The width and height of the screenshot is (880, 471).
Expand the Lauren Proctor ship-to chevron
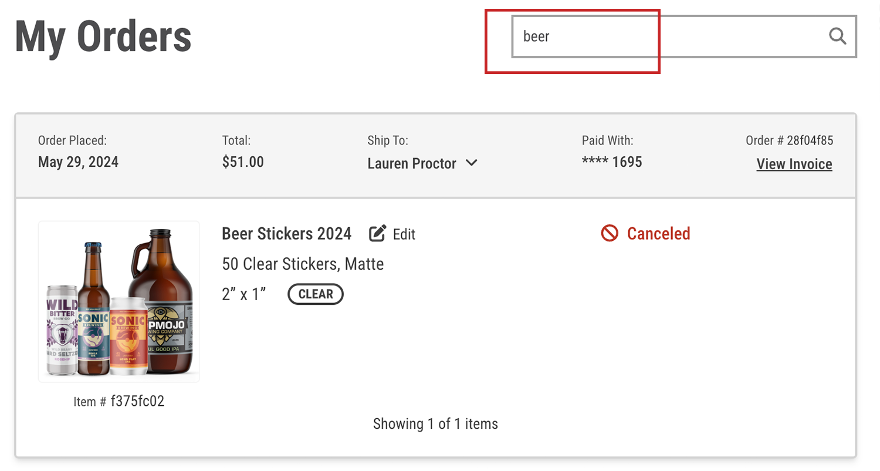[471, 163]
